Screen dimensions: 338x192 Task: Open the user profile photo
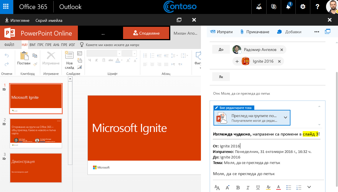coord(332,7)
